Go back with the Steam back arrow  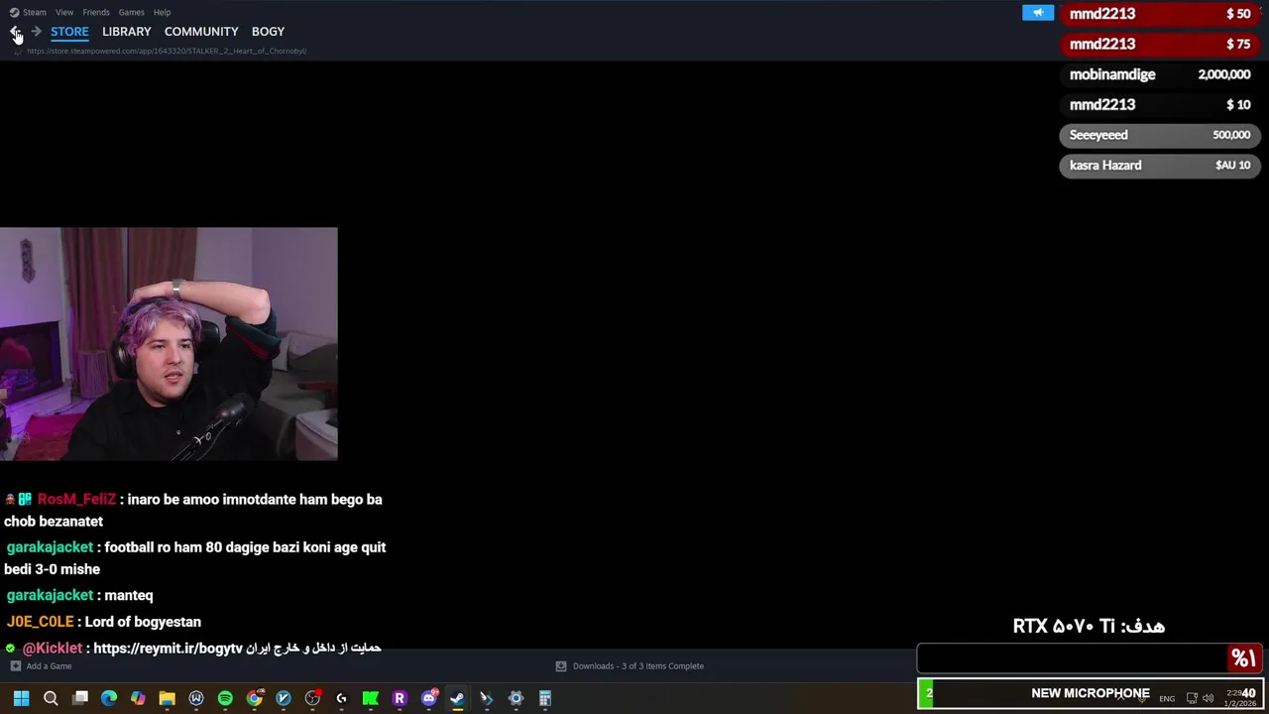point(16,32)
